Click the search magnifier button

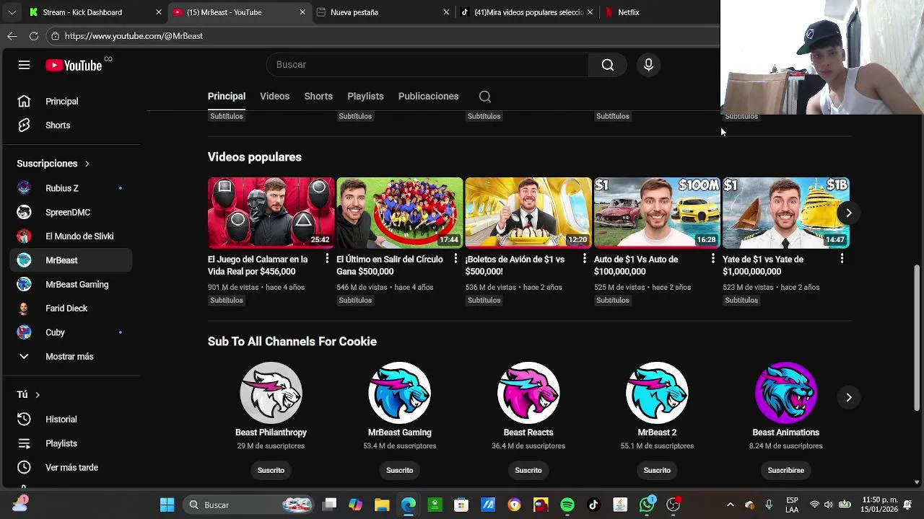(x=608, y=65)
